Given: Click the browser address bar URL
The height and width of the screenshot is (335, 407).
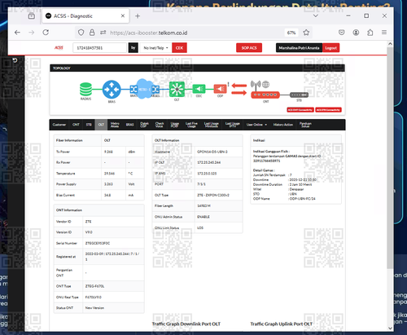Looking at the screenshot, I should click(149, 33).
